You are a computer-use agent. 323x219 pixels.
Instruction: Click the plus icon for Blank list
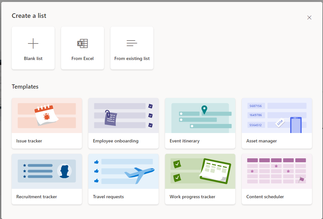(33, 43)
